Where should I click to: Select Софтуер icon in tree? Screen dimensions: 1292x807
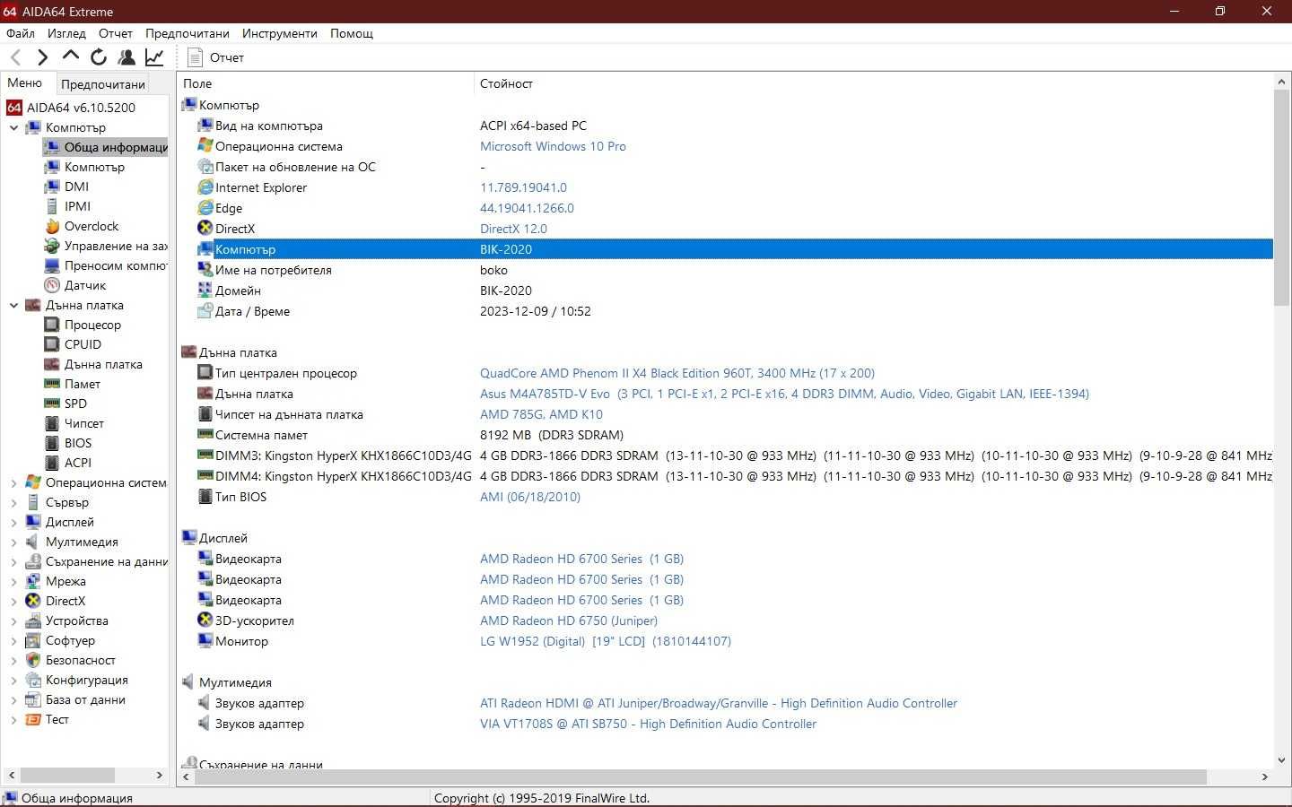[33, 640]
